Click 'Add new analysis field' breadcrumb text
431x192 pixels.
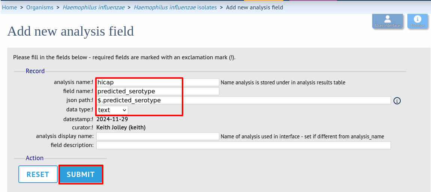254,7
